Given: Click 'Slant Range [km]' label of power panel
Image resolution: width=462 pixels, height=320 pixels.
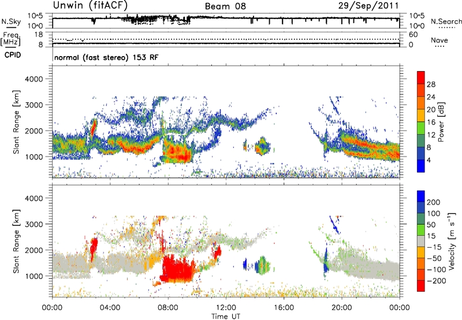Looking at the screenshot, I should tap(16, 122).
